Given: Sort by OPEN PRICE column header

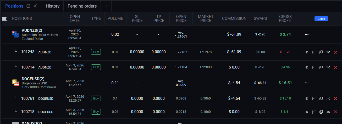Looking at the screenshot, I should [x=181, y=18].
